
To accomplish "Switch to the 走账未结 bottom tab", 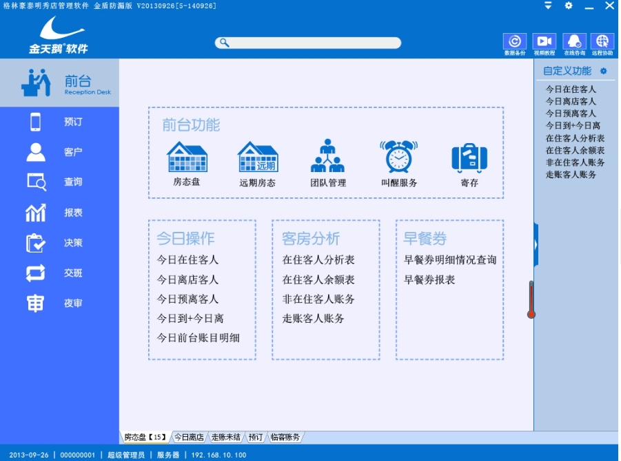I will click(x=225, y=437).
